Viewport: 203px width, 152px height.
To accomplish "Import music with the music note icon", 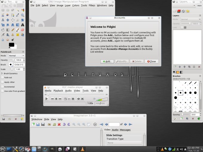I will [54, 124].
